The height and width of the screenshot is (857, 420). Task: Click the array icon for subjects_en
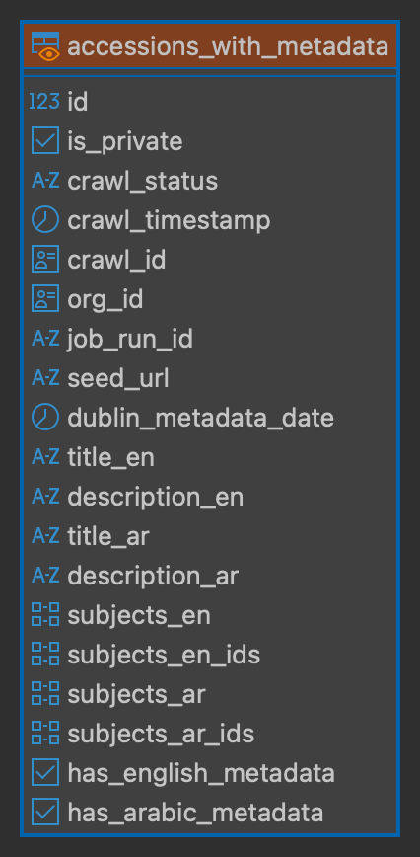[45, 614]
